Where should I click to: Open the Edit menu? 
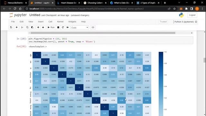click(22, 22)
